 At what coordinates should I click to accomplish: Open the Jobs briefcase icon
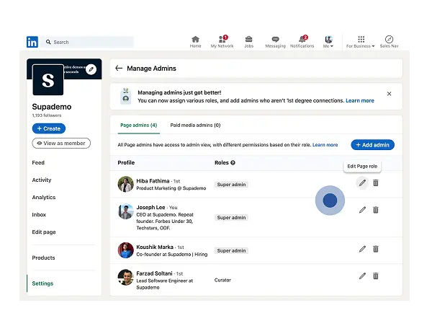tap(248, 39)
